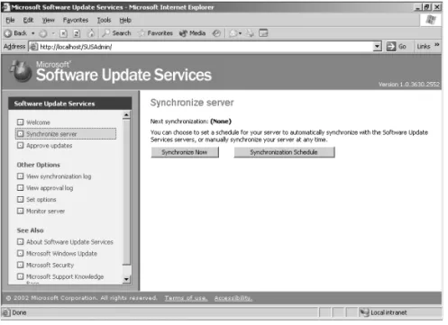Click the History toolbar icon
Image resolution: width=448 pixels, height=325 pixels.
(x=216, y=33)
